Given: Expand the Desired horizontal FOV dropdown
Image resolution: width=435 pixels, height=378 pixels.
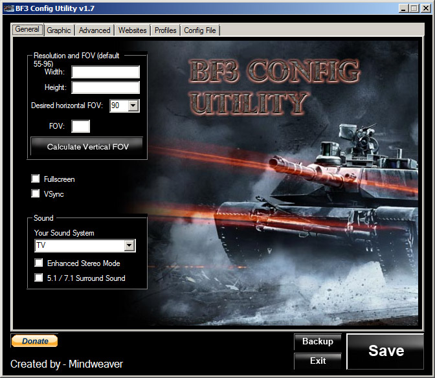Looking at the screenshot, I should (133, 106).
